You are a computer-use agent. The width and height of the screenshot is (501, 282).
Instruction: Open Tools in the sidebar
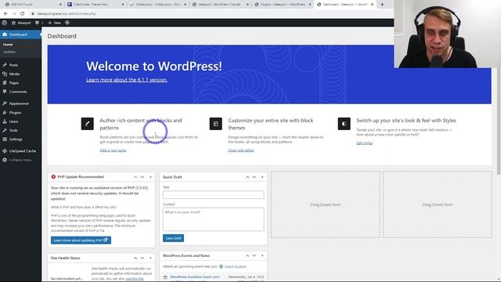(20, 131)
